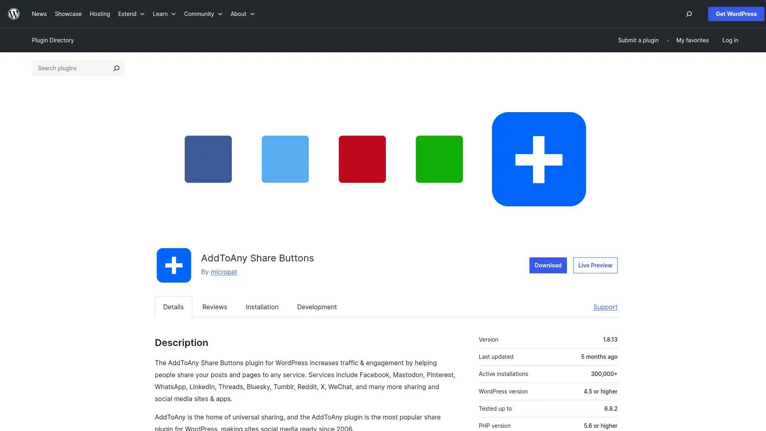Click the AddToAny plugin icon beside the title
The width and height of the screenshot is (766, 431).
coord(174,265)
